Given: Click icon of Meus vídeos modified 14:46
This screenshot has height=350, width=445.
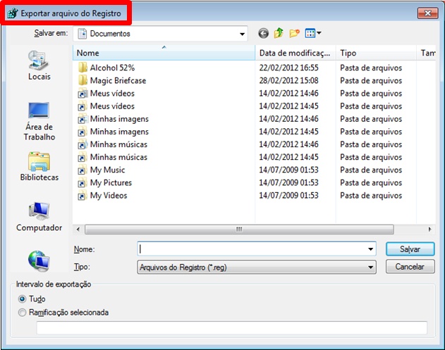Looking at the screenshot, I should tap(83, 94).
